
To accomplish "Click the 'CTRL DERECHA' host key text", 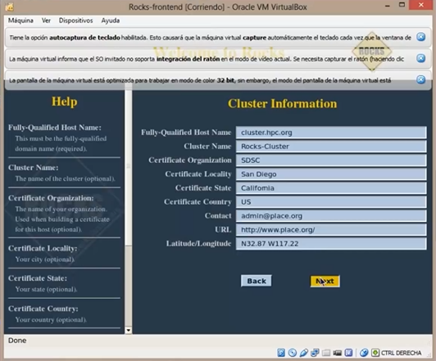I will (402, 353).
